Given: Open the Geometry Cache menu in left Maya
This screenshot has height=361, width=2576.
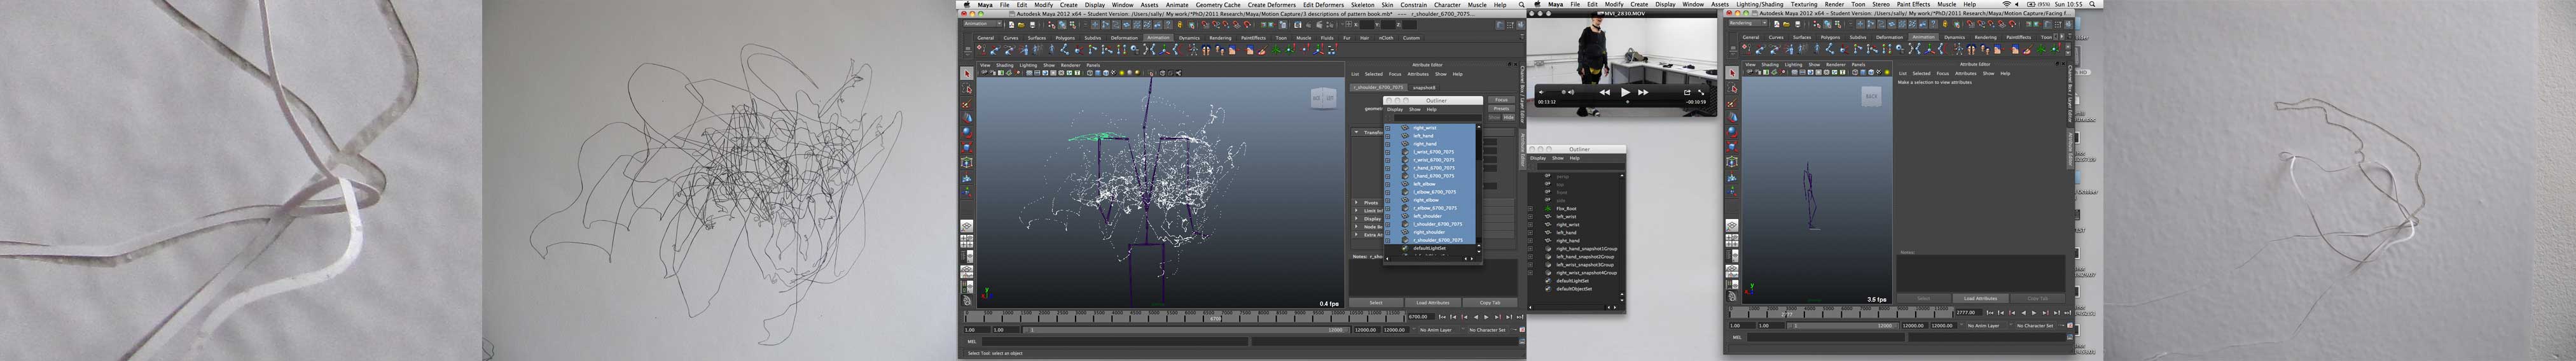Looking at the screenshot, I should coord(1218,4).
